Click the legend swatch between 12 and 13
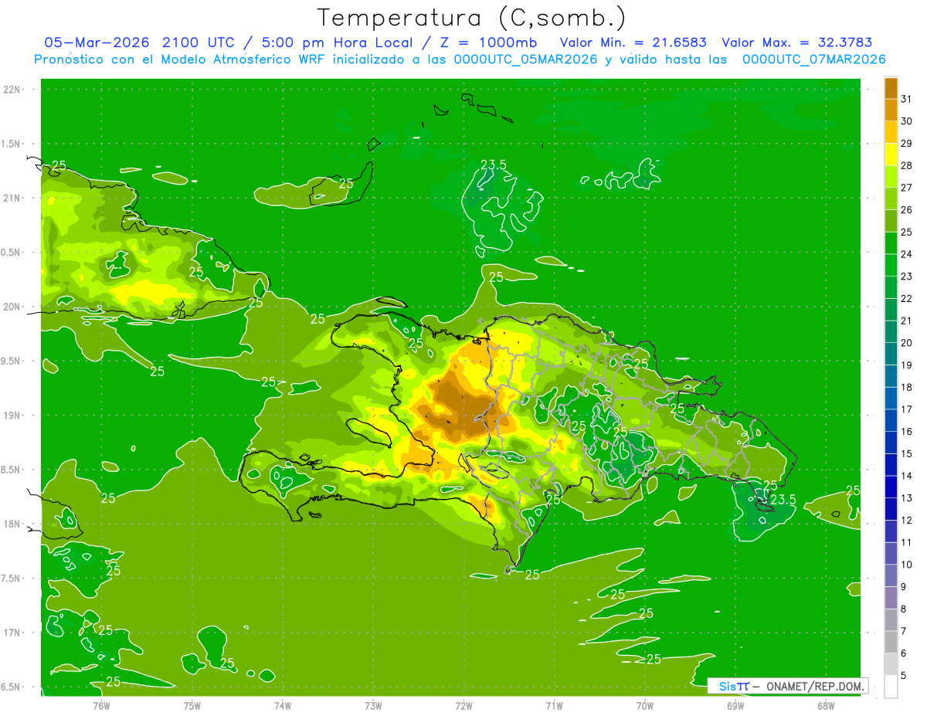The width and height of the screenshot is (927, 716). click(x=891, y=509)
